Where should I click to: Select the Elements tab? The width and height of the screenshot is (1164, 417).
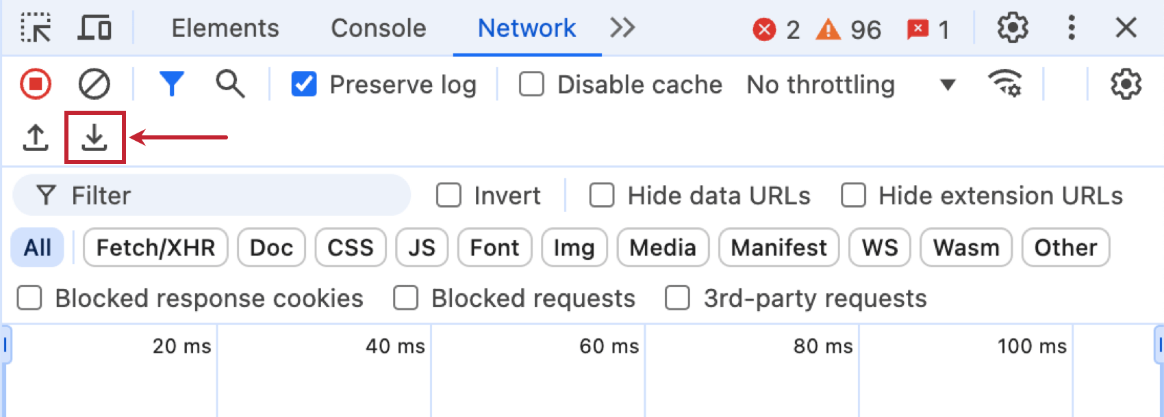pos(226,27)
